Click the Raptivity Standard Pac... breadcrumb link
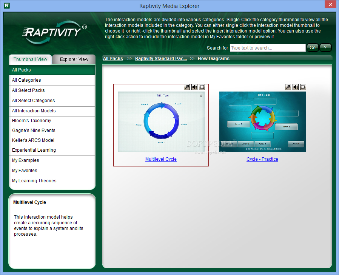Viewport: 339px width, 275px height. click(161, 59)
